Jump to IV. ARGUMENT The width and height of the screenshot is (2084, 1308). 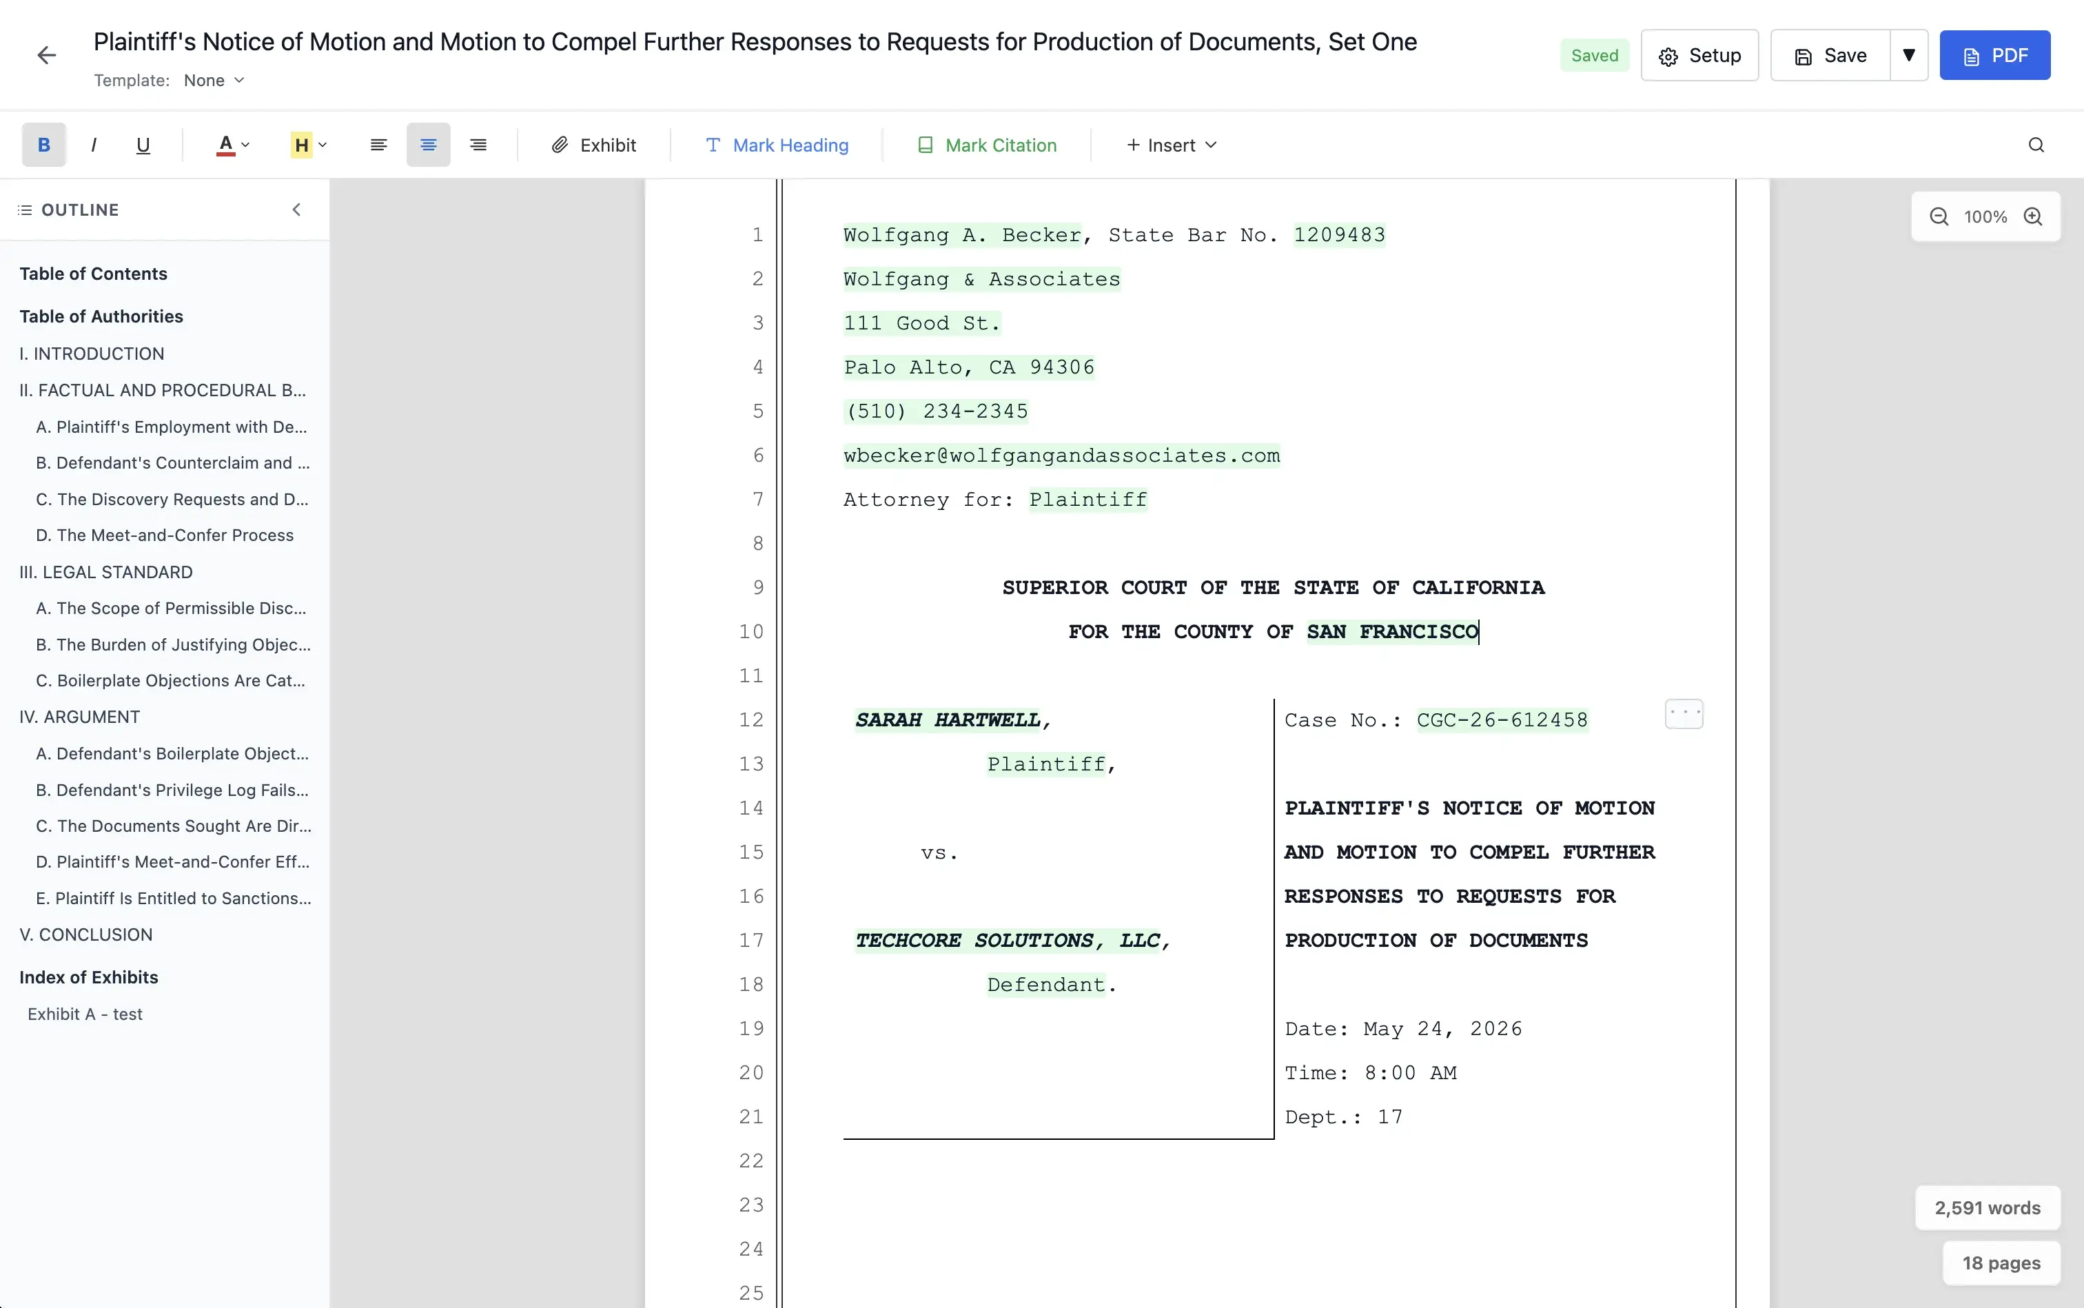pos(79,716)
